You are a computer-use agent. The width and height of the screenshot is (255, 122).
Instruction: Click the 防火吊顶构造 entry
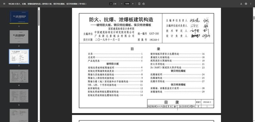point(178,64)
